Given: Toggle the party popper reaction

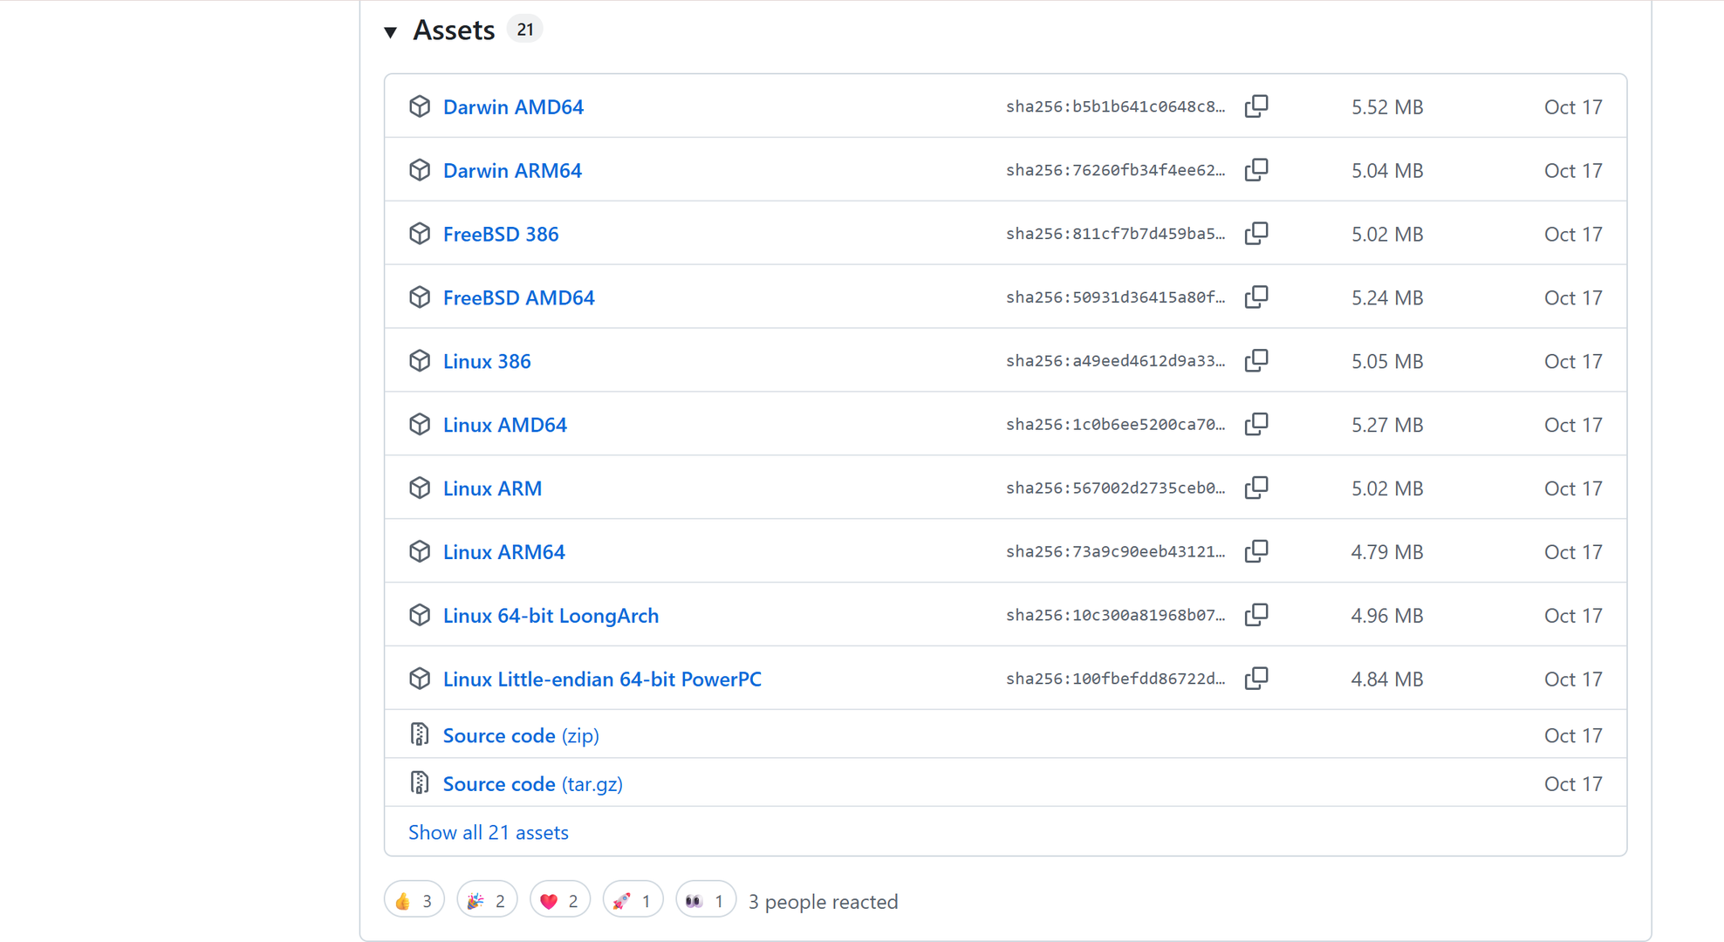Looking at the screenshot, I should click(x=487, y=901).
